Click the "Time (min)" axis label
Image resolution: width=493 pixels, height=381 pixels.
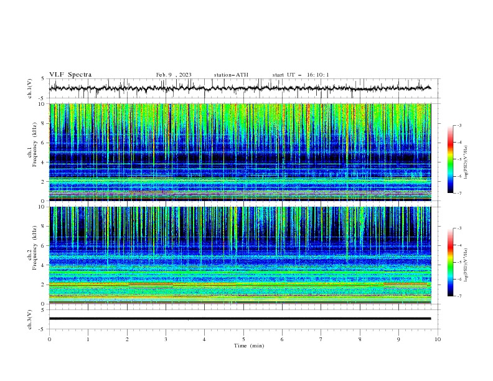pyautogui.click(x=249, y=346)
